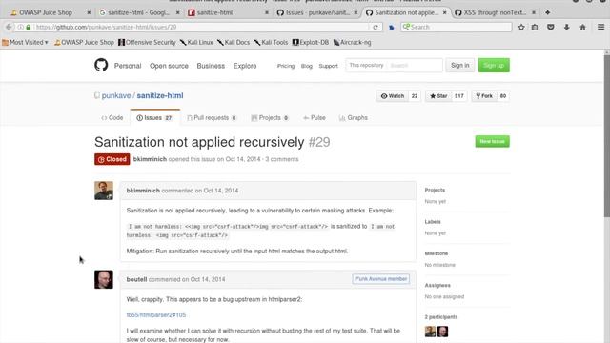This screenshot has width=610, height=343.
Task: Open the Firefox downloads arrow icon
Action: 566,27
